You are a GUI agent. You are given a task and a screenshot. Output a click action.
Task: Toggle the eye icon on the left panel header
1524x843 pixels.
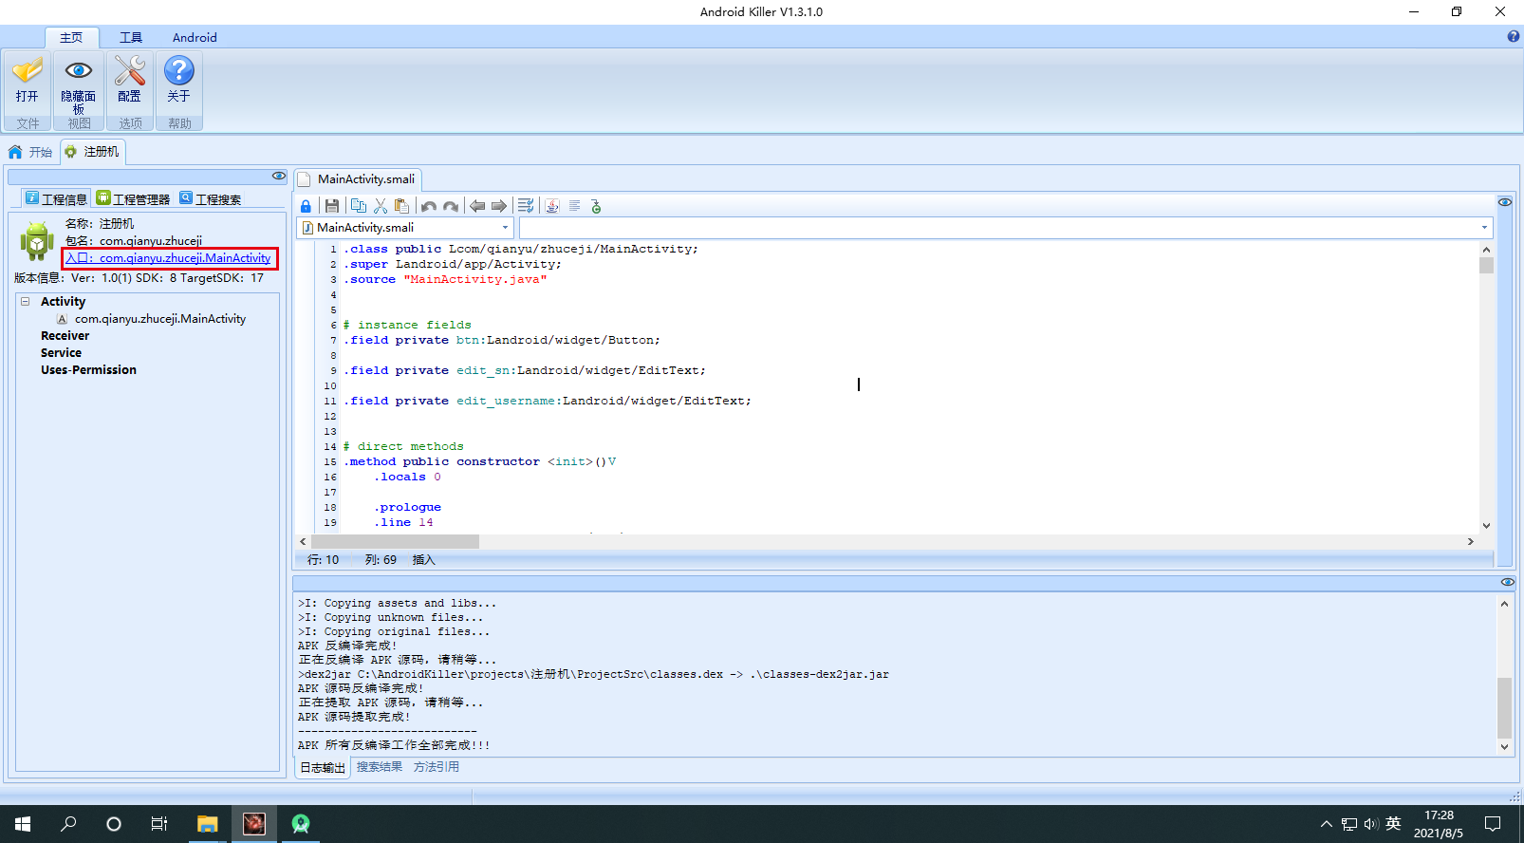pos(278,176)
